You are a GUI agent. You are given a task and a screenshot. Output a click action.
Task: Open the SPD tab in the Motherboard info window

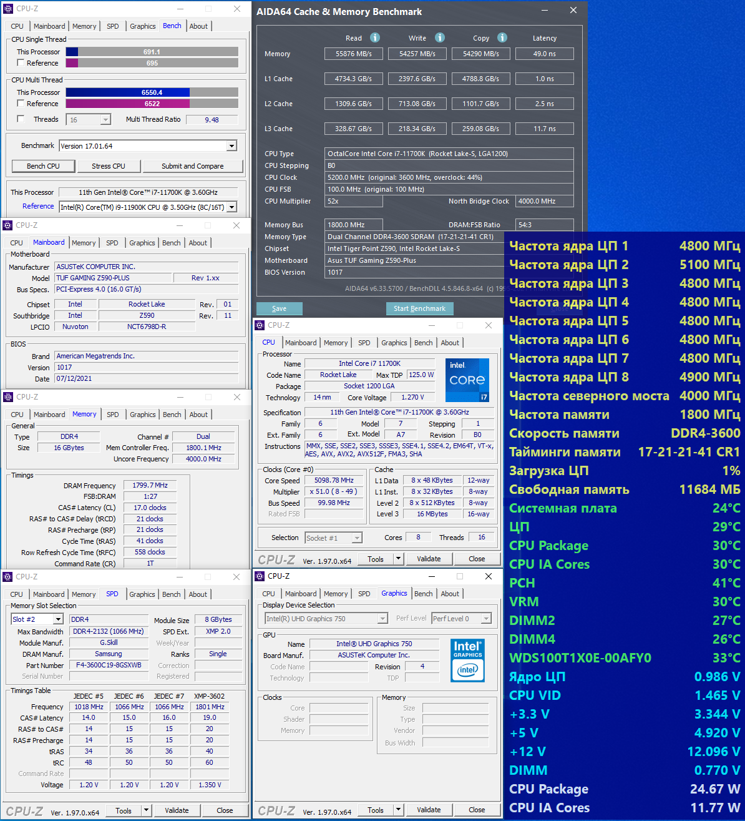coord(112,243)
